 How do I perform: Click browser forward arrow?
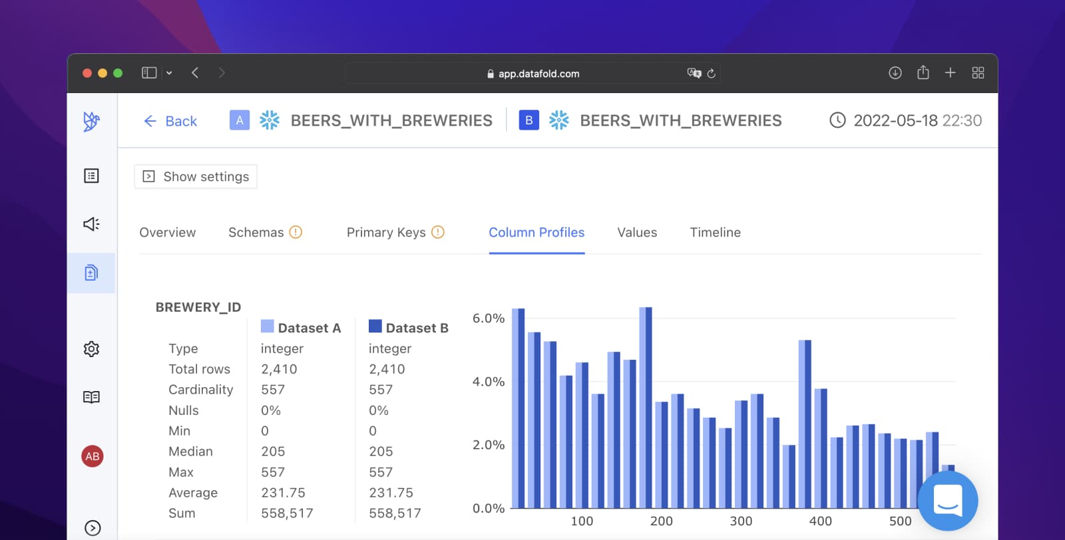coord(222,72)
